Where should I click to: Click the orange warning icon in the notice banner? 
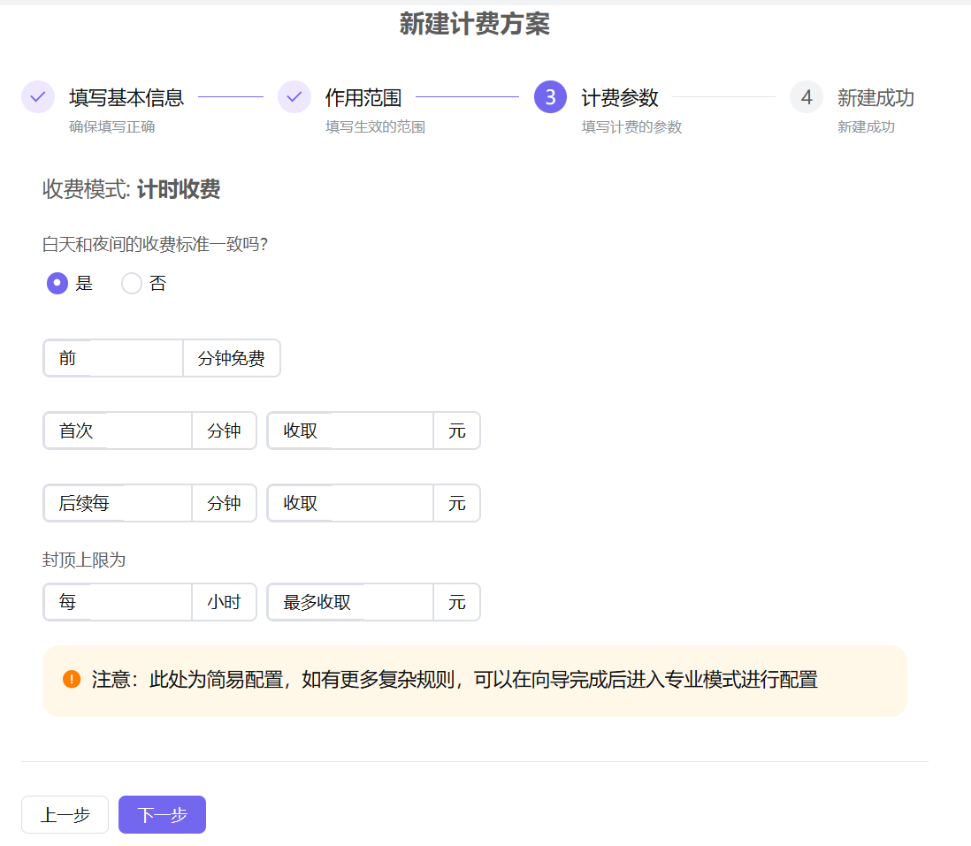[72, 680]
